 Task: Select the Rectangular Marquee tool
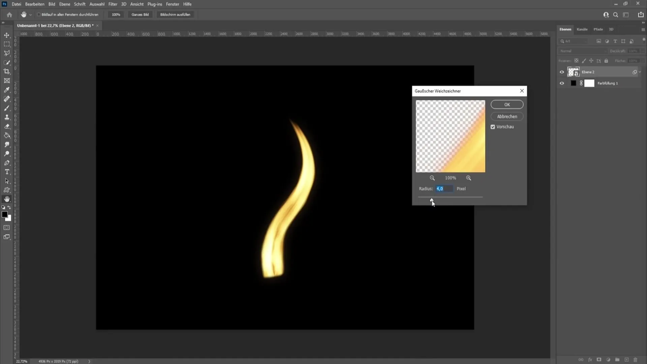(7, 44)
